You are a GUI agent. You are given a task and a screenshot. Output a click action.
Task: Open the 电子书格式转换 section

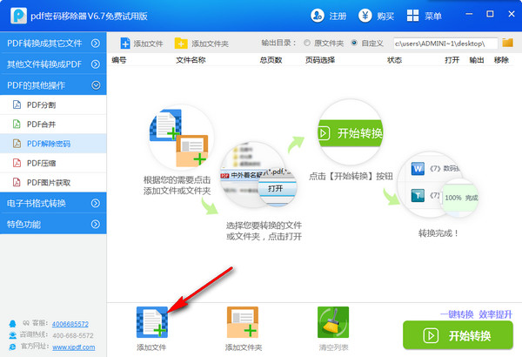(x=53, y=203)
